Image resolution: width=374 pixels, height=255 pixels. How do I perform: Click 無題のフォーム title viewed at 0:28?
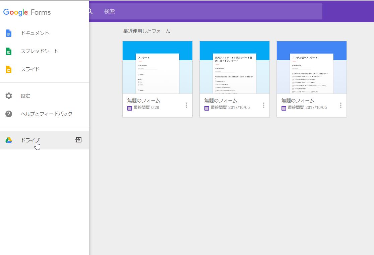(143, 101)
